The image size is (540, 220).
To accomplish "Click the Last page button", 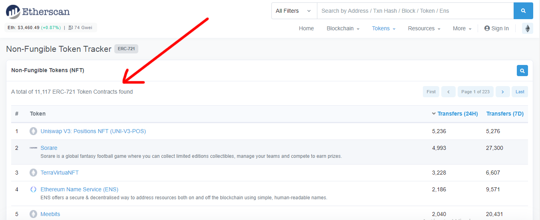I will click(520, 92).
